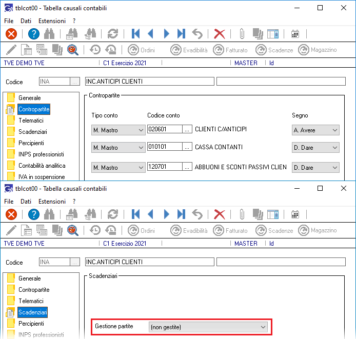Viewport: 356px width, 339px height.
Task: Click the red X delete icon in bottom window
Action: point(220,214)
